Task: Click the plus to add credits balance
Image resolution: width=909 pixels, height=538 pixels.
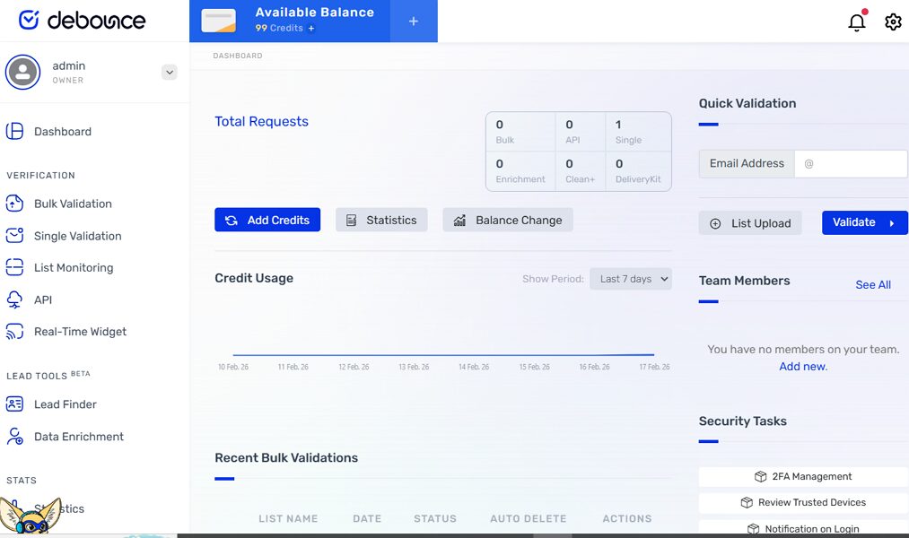Action: pos(414,20)
